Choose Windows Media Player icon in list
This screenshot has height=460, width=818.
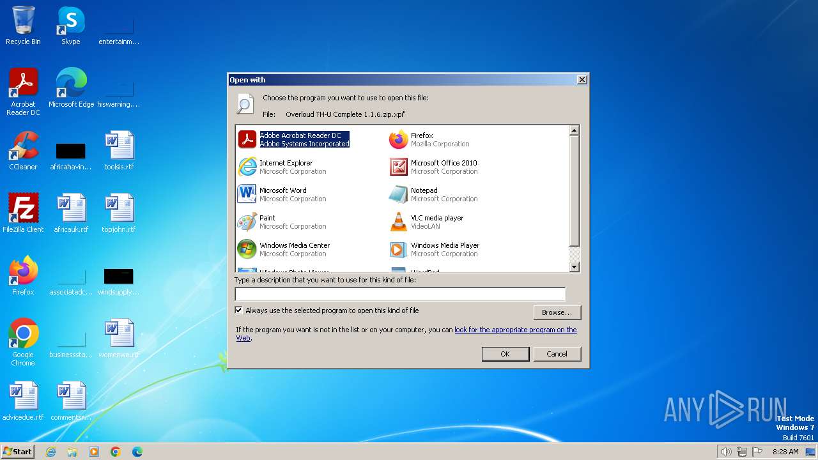tap(398, 249)
